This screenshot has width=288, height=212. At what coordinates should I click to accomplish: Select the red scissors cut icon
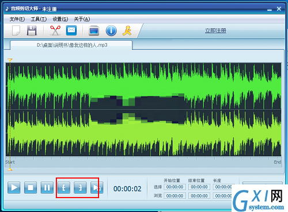[x=55, y=30]
